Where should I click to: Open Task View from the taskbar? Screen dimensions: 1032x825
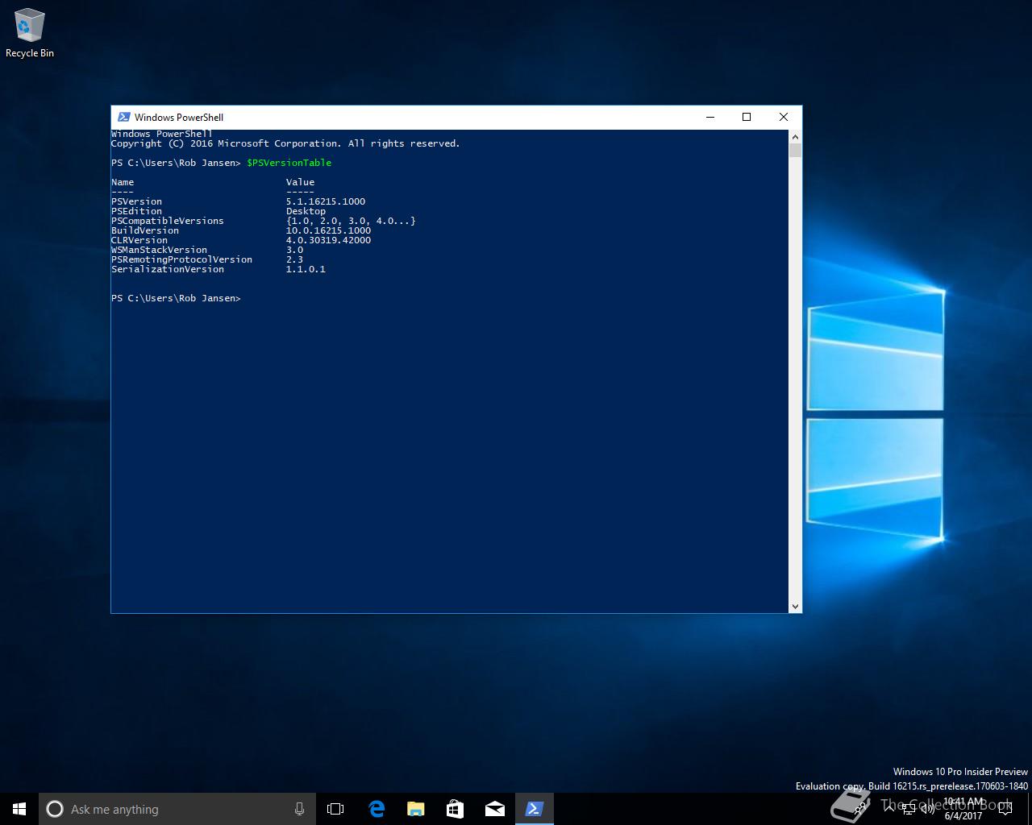(x=335, y=809)
